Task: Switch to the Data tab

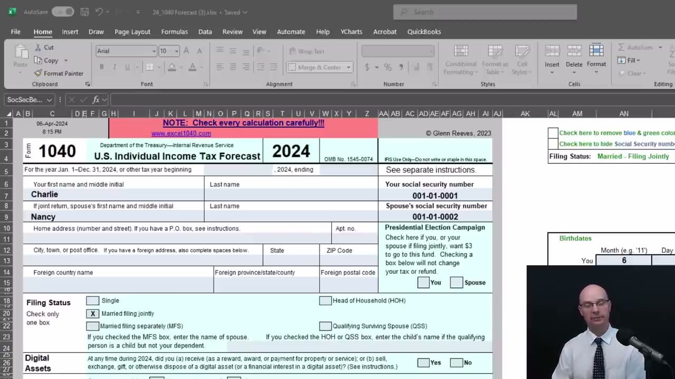Action: coord(205,32)
